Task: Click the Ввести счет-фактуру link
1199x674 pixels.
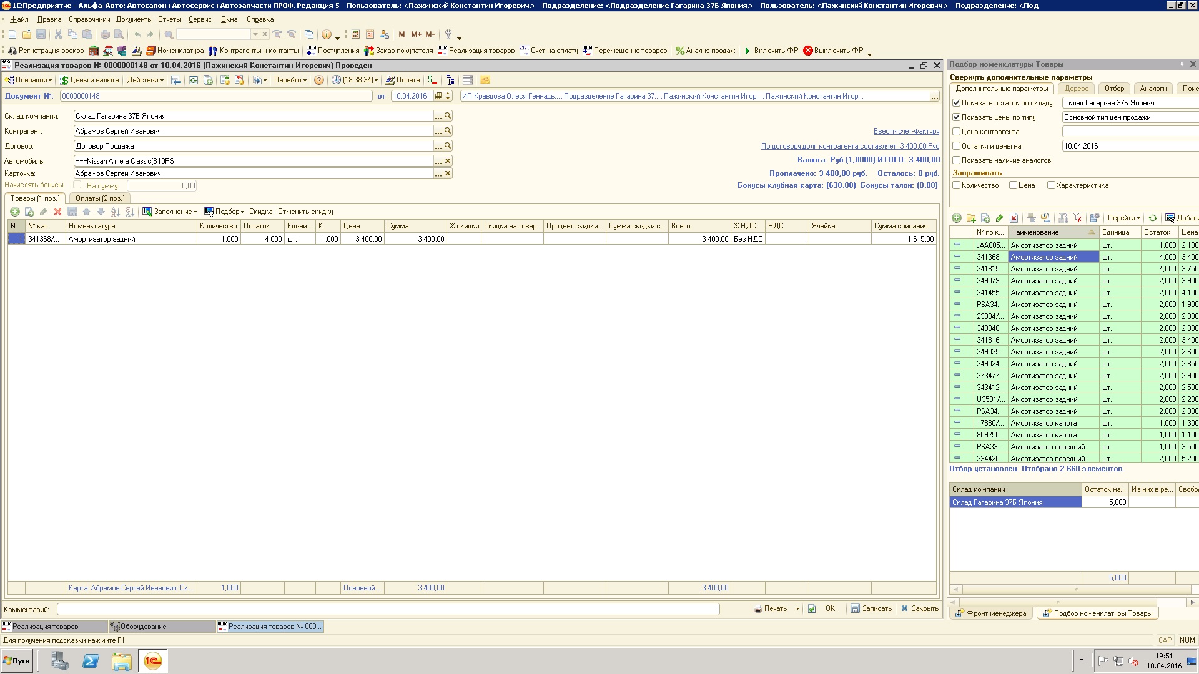Action: [906, 131]
